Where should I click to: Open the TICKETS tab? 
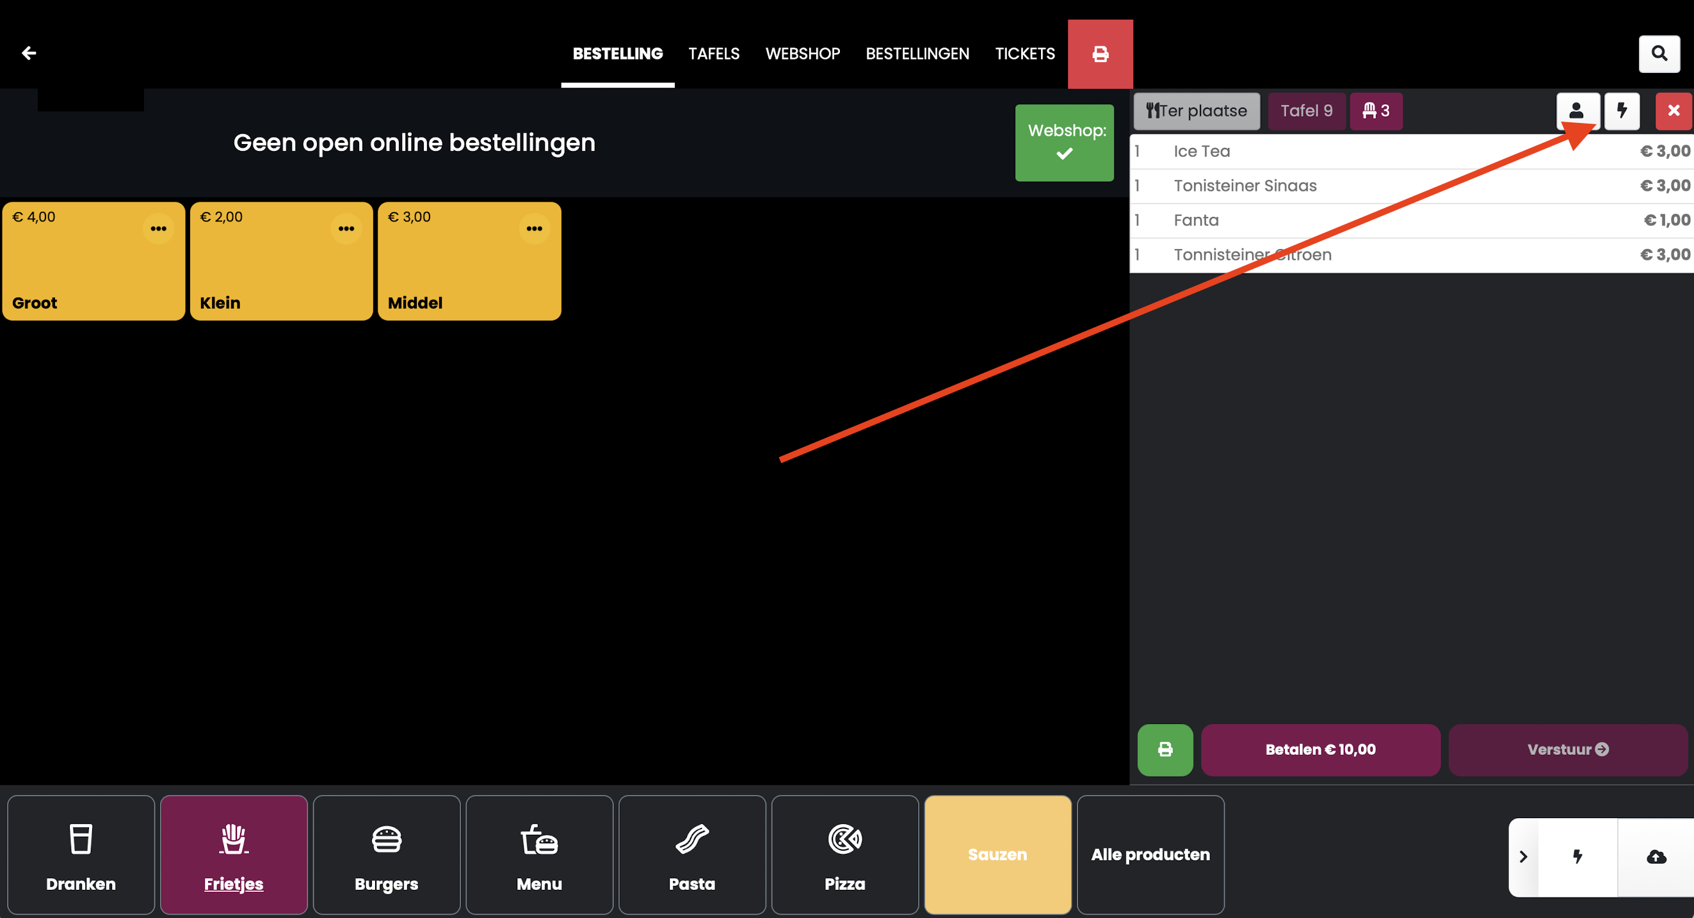[x=1024, y=54]
